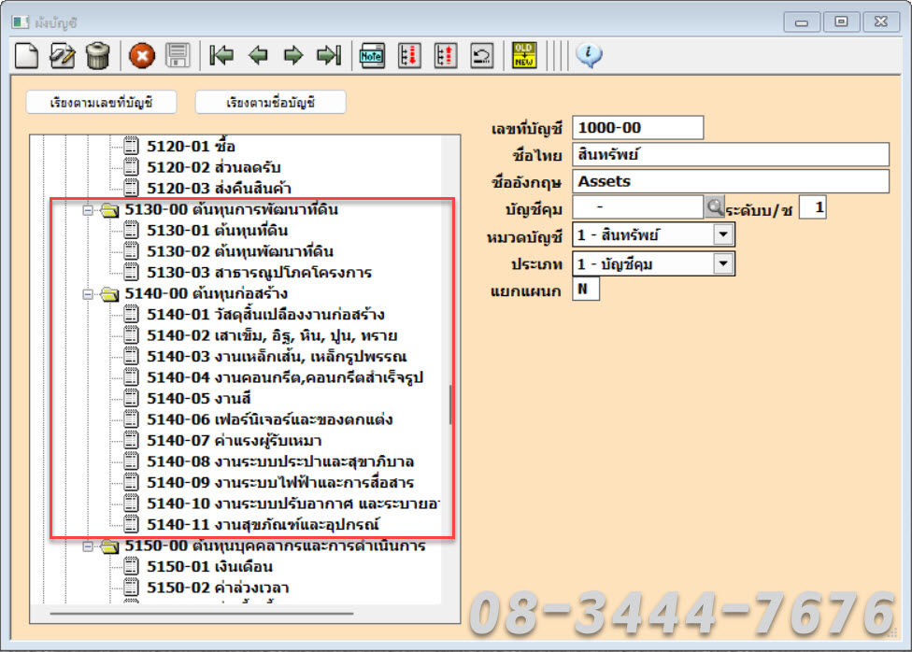
Task: Click the magnifier search icon beside บัญชีคุม
Action: [x=715, y=207]
